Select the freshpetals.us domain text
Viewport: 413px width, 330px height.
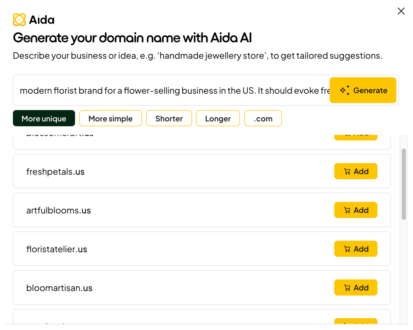55,172
